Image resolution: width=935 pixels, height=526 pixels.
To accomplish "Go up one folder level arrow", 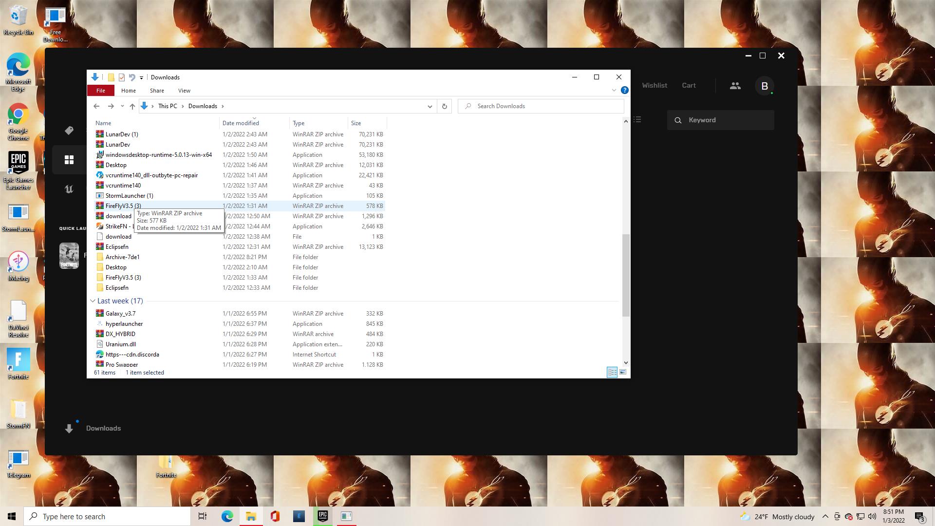I will click(132, 106).
